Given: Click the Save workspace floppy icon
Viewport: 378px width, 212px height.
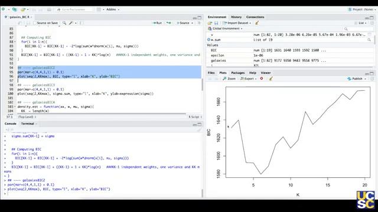Looking at the screenshot, I should click(216, 23).
